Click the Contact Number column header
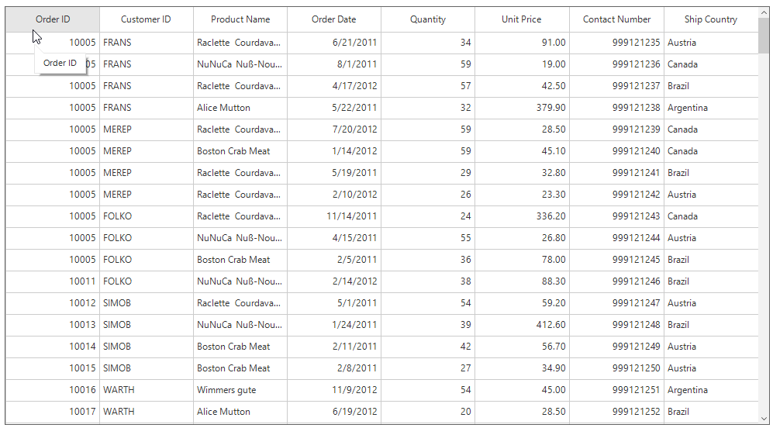The height and width of the screenshot is (428, 773). click(x=616, y=19)
